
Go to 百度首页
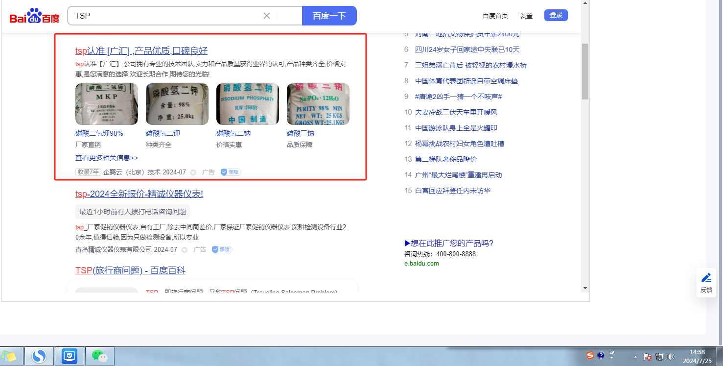coord(495,16)
